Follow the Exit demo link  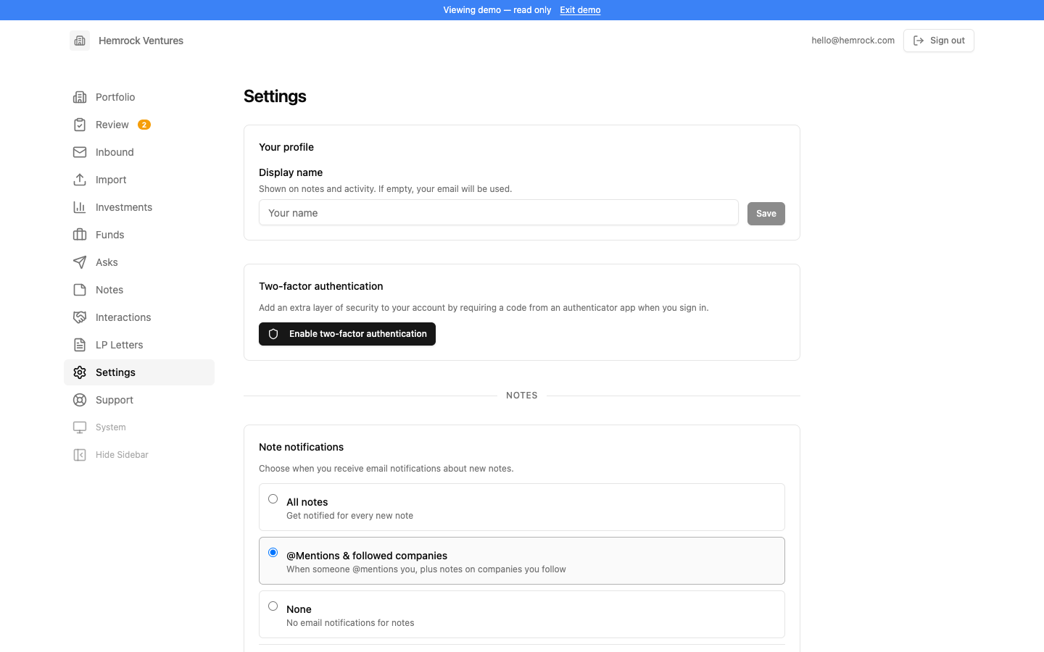click(x=580, y=10)
